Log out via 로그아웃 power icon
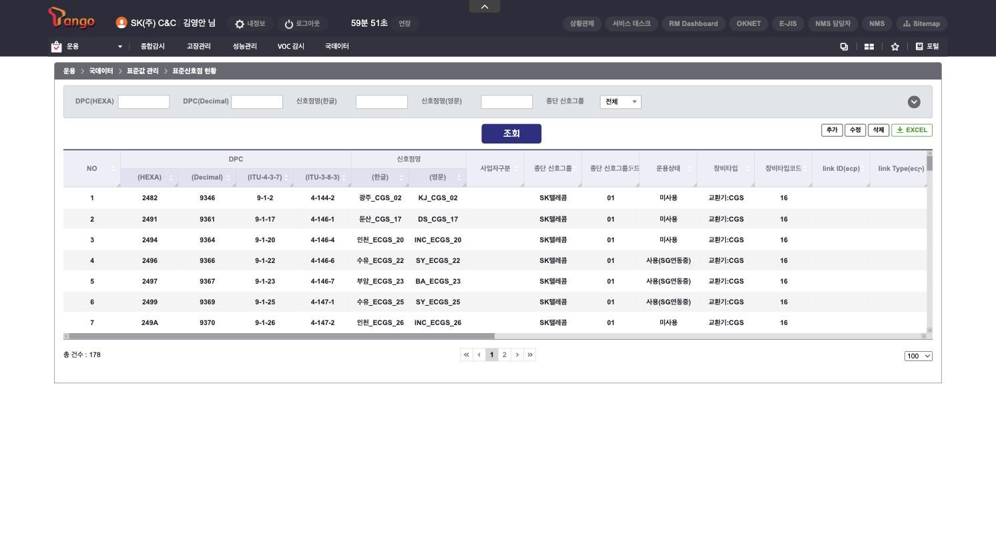996x542 pixels. (302, 23)
